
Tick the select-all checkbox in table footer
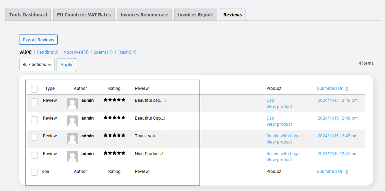tap(34, 172)
